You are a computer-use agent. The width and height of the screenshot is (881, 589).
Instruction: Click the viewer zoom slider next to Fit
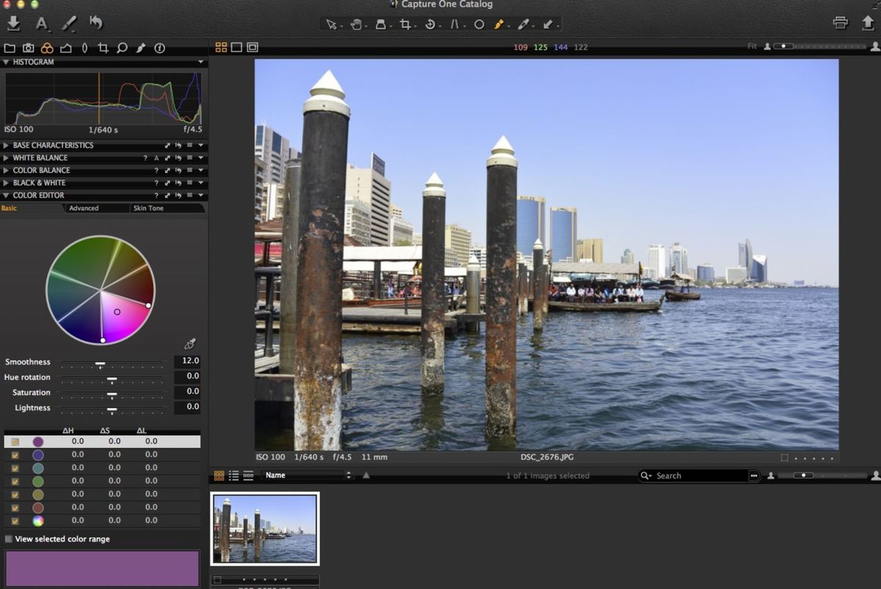coord(819,46)
